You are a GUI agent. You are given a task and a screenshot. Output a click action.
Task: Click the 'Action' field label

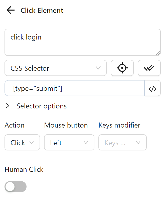pyautogui.click(x=15, y=125)
